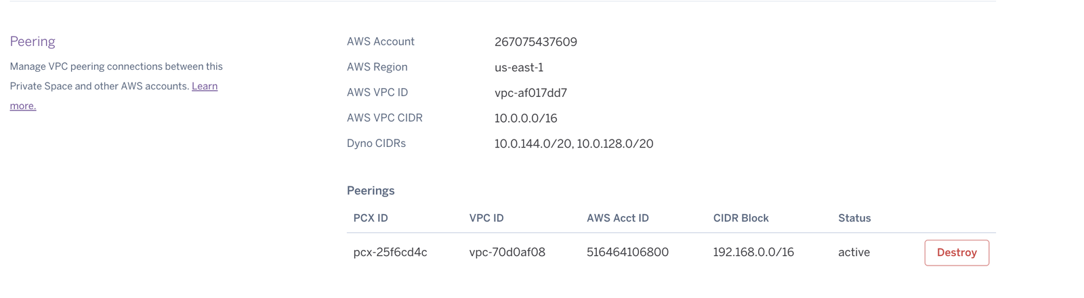This screenshot has width=1084, height=298.
Task: Click the active status text
Action: [x=854, y=253]
